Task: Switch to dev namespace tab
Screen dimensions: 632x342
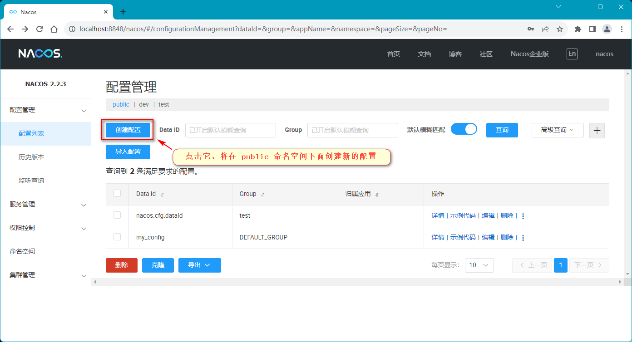Action: click(x=144, y=104)
